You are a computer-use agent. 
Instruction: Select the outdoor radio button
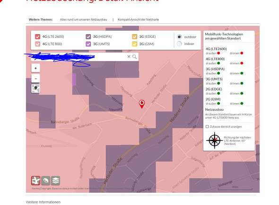[179, 37]
